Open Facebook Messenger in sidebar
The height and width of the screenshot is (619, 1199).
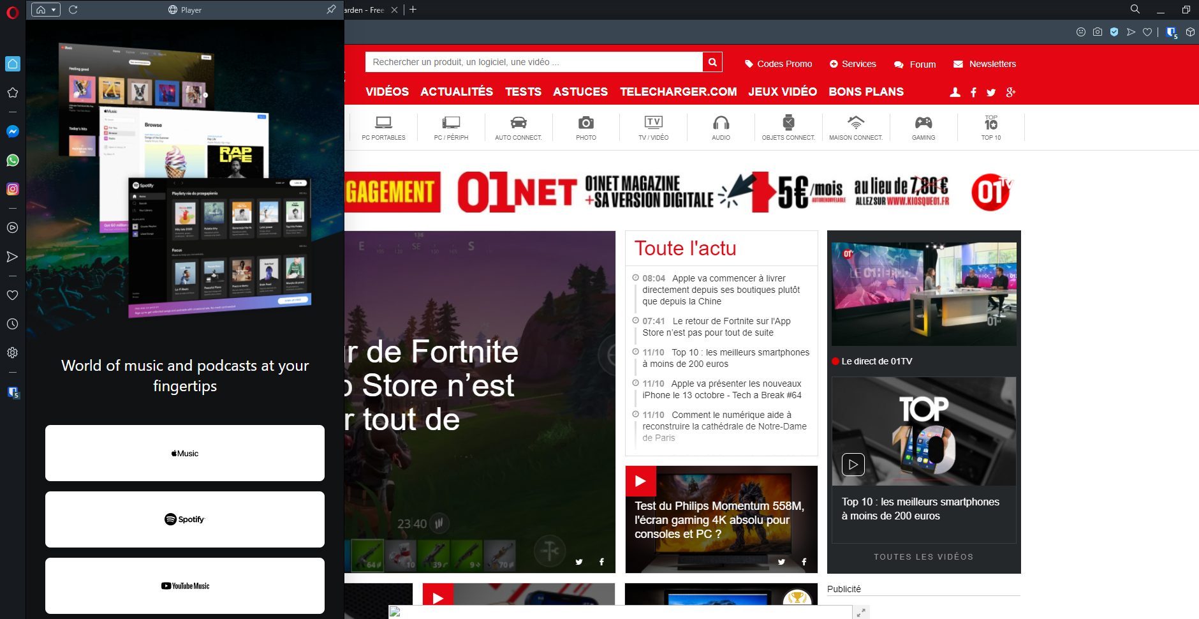[x=12, y=131]
